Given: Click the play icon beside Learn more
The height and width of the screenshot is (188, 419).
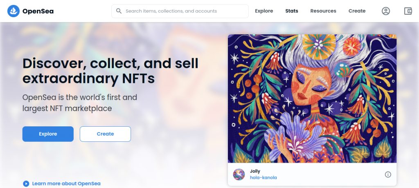Looking at the screenshot, I should coord(26,184).
